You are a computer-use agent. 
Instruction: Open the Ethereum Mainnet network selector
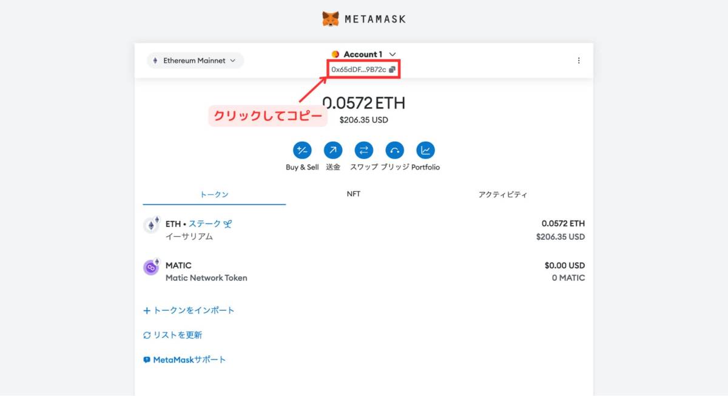195,60
